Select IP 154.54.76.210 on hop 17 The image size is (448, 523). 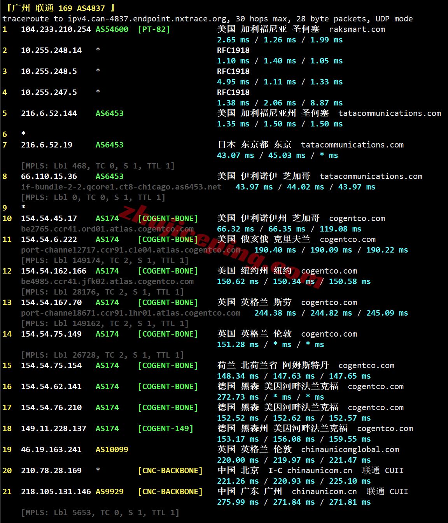[x=51, y=407]
